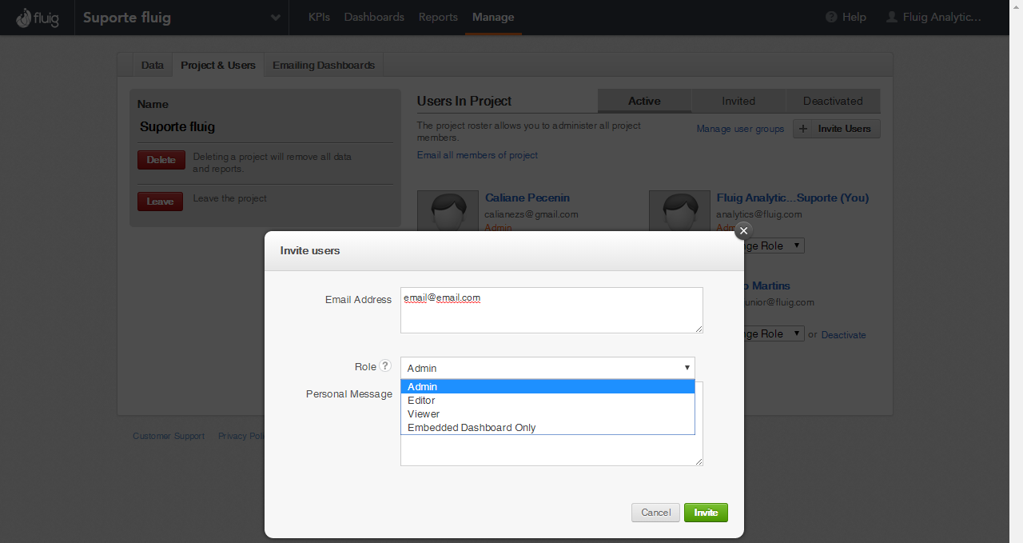1023x543 pixels.
Task: Click the plus icon on Invite Users
Action: pyautogui.click(x=804, y=129)
